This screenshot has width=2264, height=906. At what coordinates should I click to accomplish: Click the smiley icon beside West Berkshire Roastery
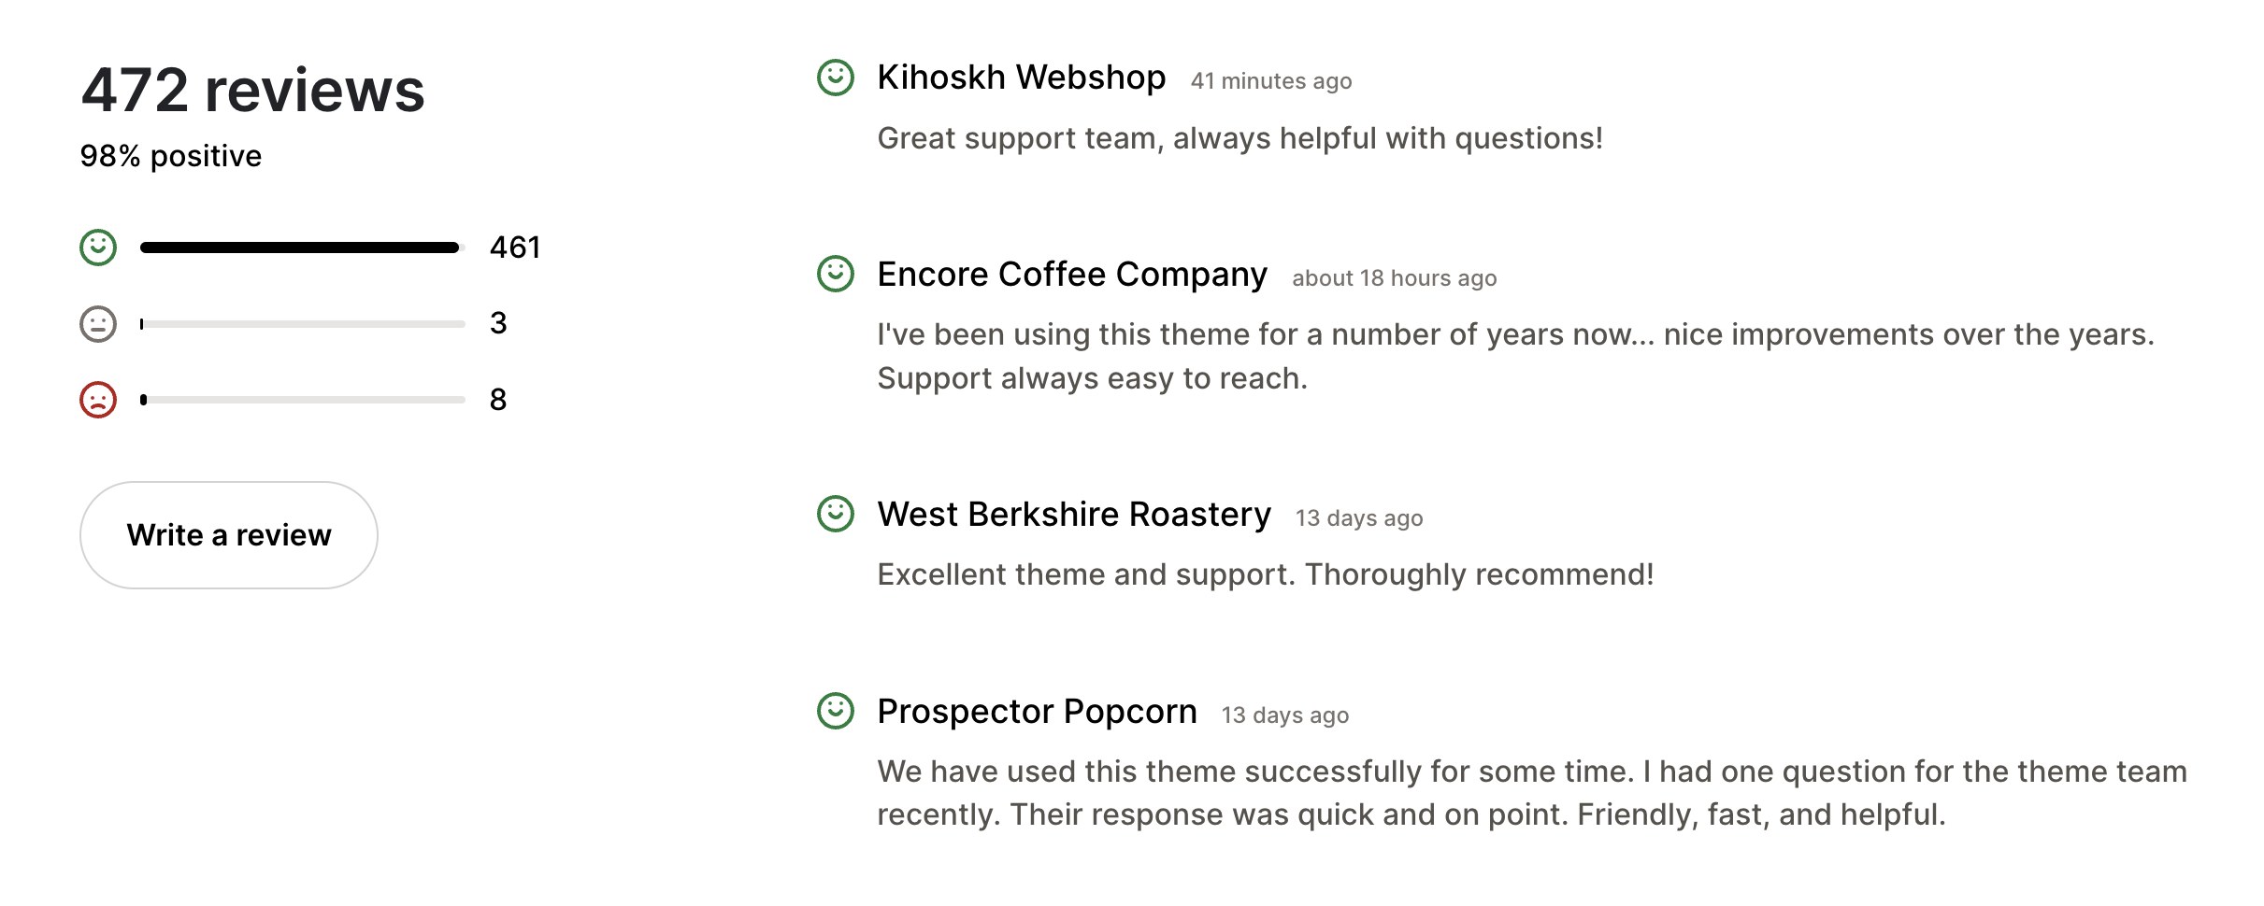[835, 514]
